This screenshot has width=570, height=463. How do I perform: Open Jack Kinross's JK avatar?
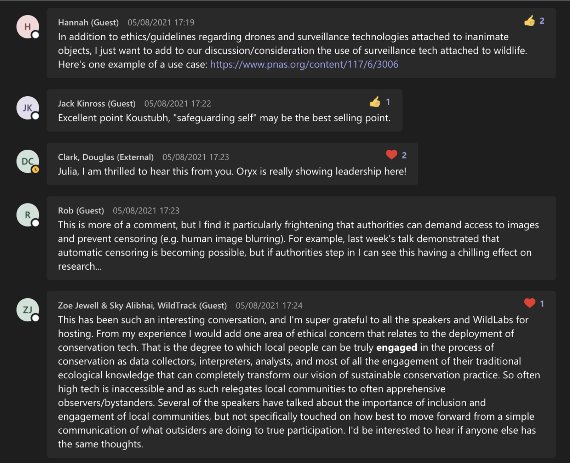click(x=27, y=108)
